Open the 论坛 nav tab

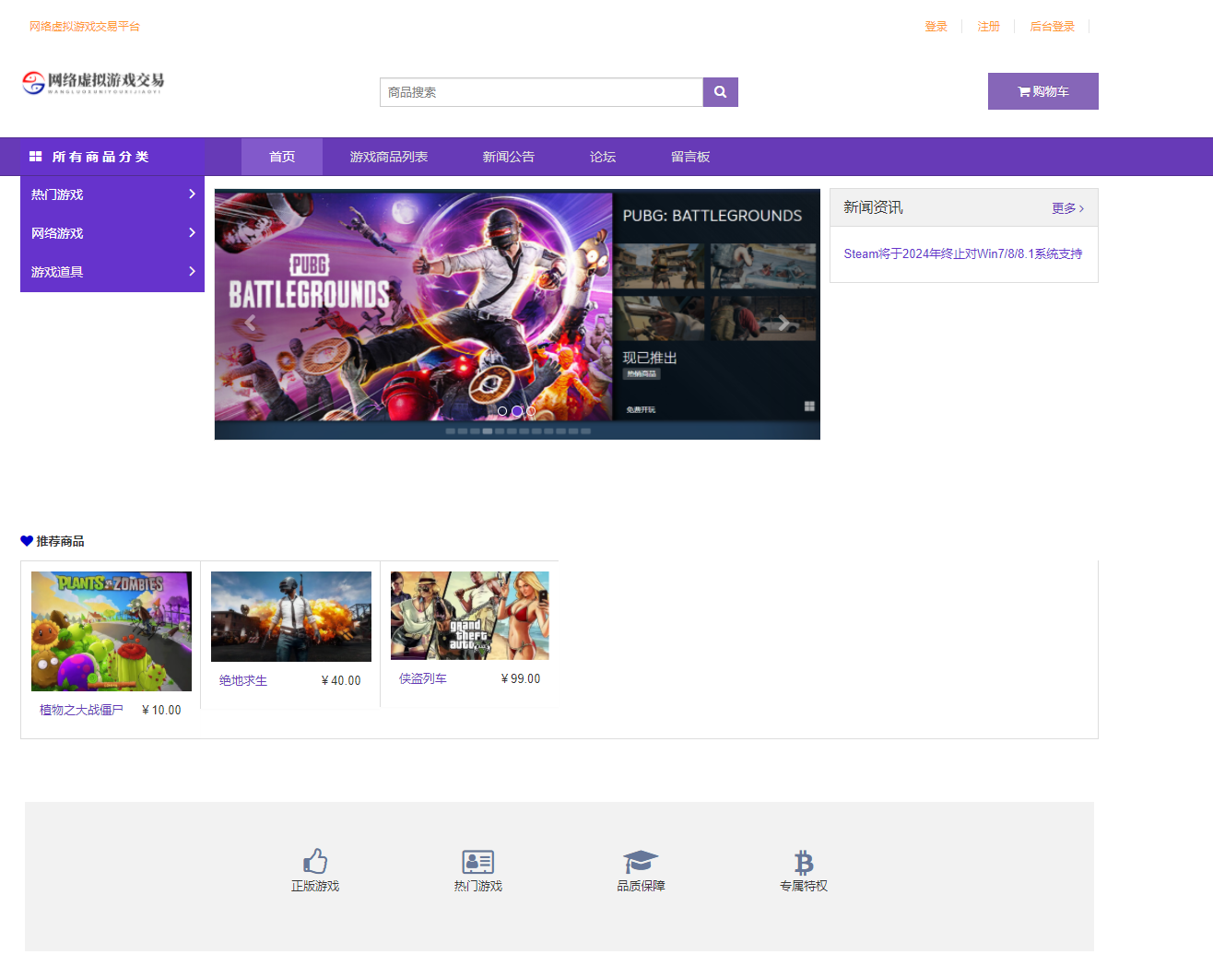coord(602,157)
